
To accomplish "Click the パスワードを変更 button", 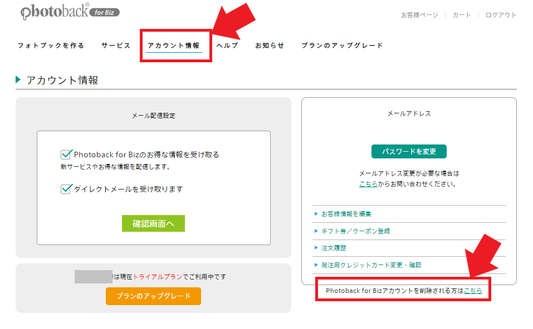I will 409,151.
